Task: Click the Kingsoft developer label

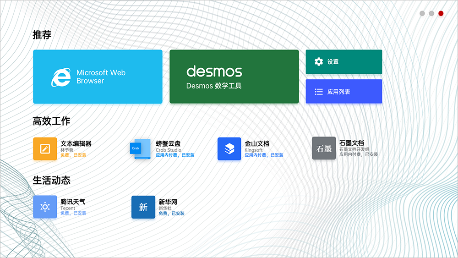Action: (x=254, y=150)
